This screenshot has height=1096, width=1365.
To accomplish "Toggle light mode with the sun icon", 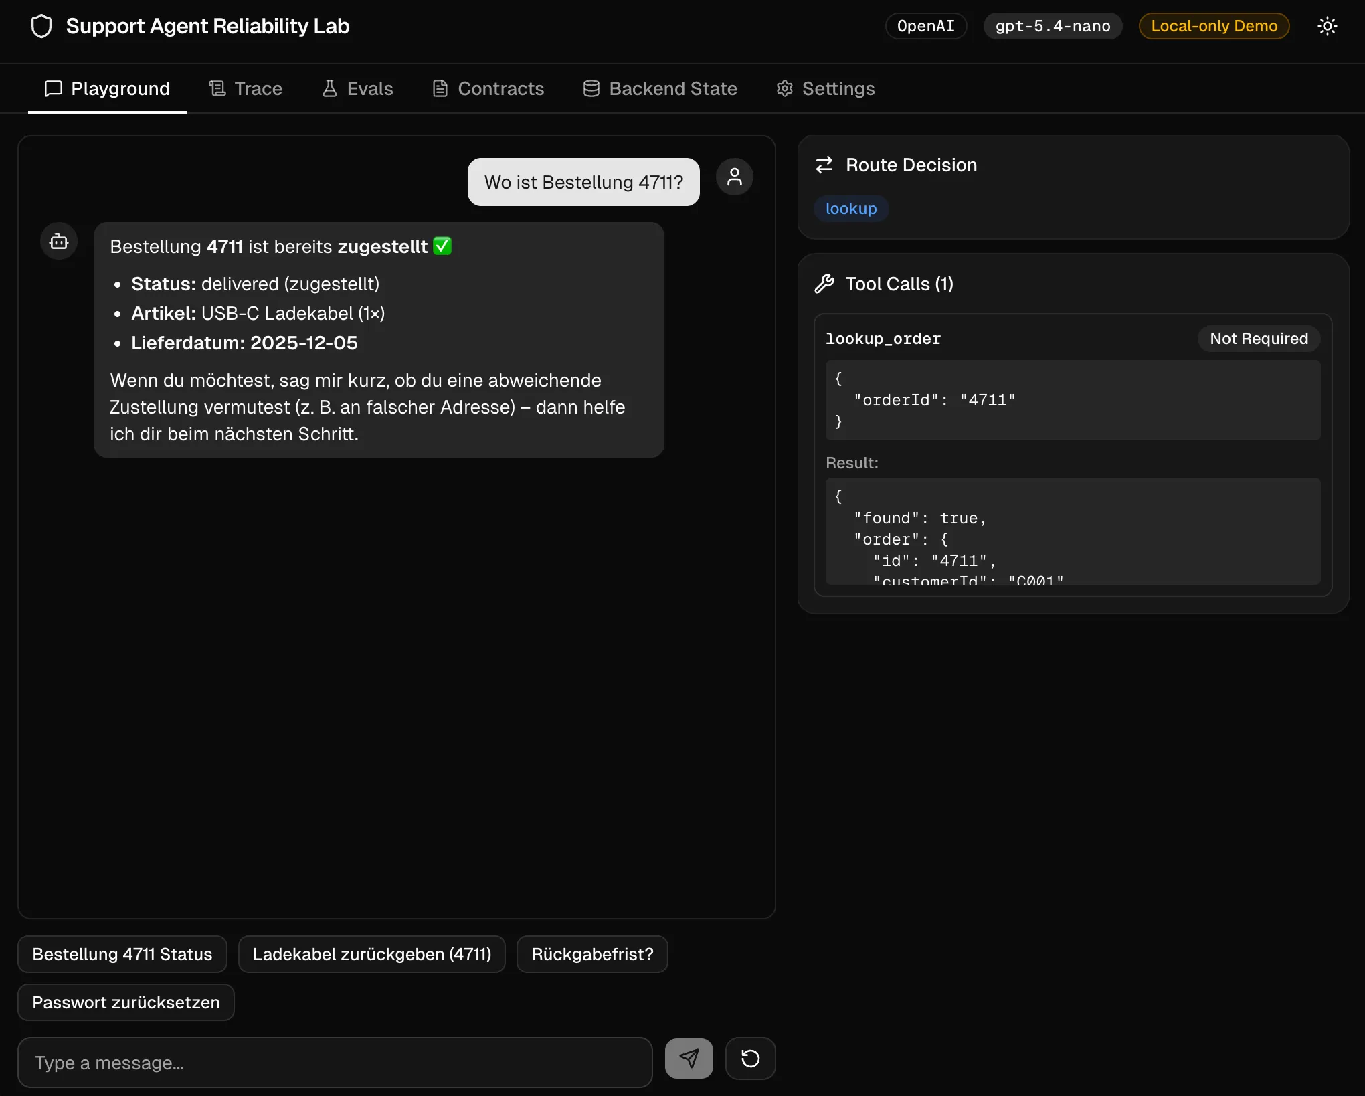I will (1327, 25).
